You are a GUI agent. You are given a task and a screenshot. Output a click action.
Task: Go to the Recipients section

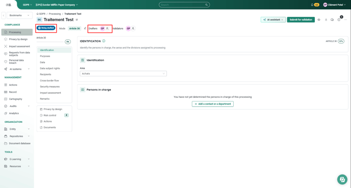coord(45,74)
